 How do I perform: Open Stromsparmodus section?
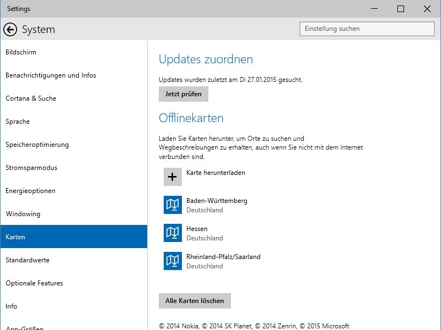click(x=74, y=168)
